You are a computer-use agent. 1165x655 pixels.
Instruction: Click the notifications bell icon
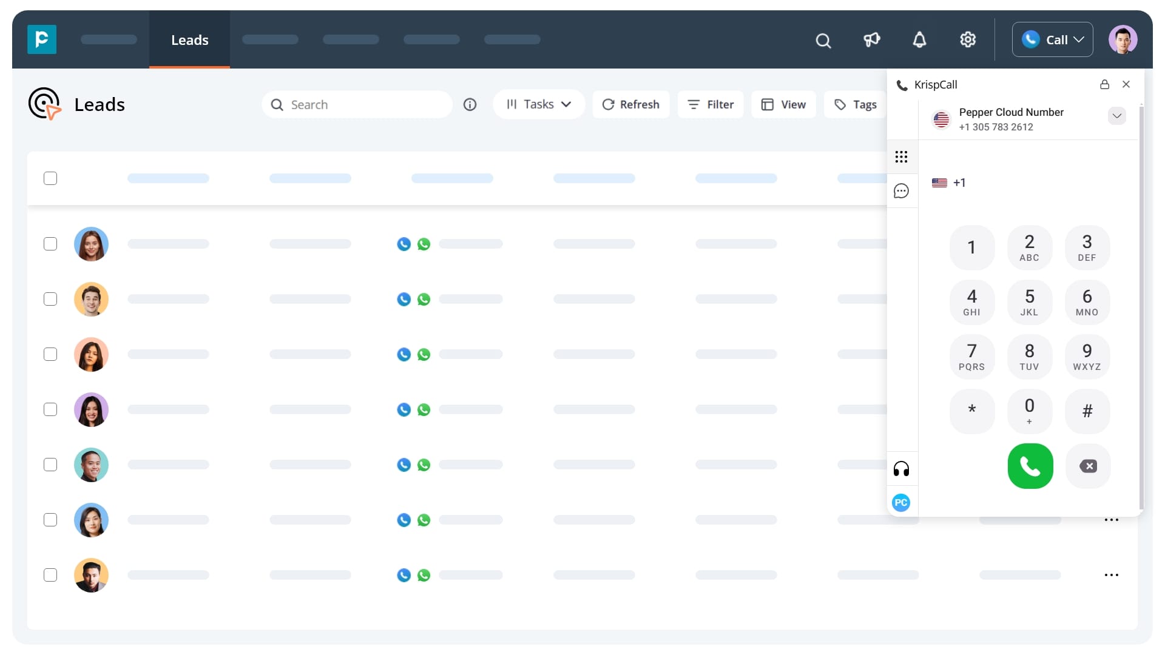pos(920,39)
